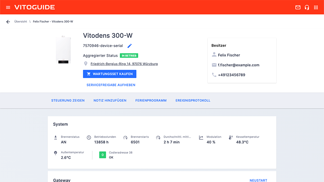Click the Gateway section heading
The width and height of the screenshot is (324, 182).
62,180
